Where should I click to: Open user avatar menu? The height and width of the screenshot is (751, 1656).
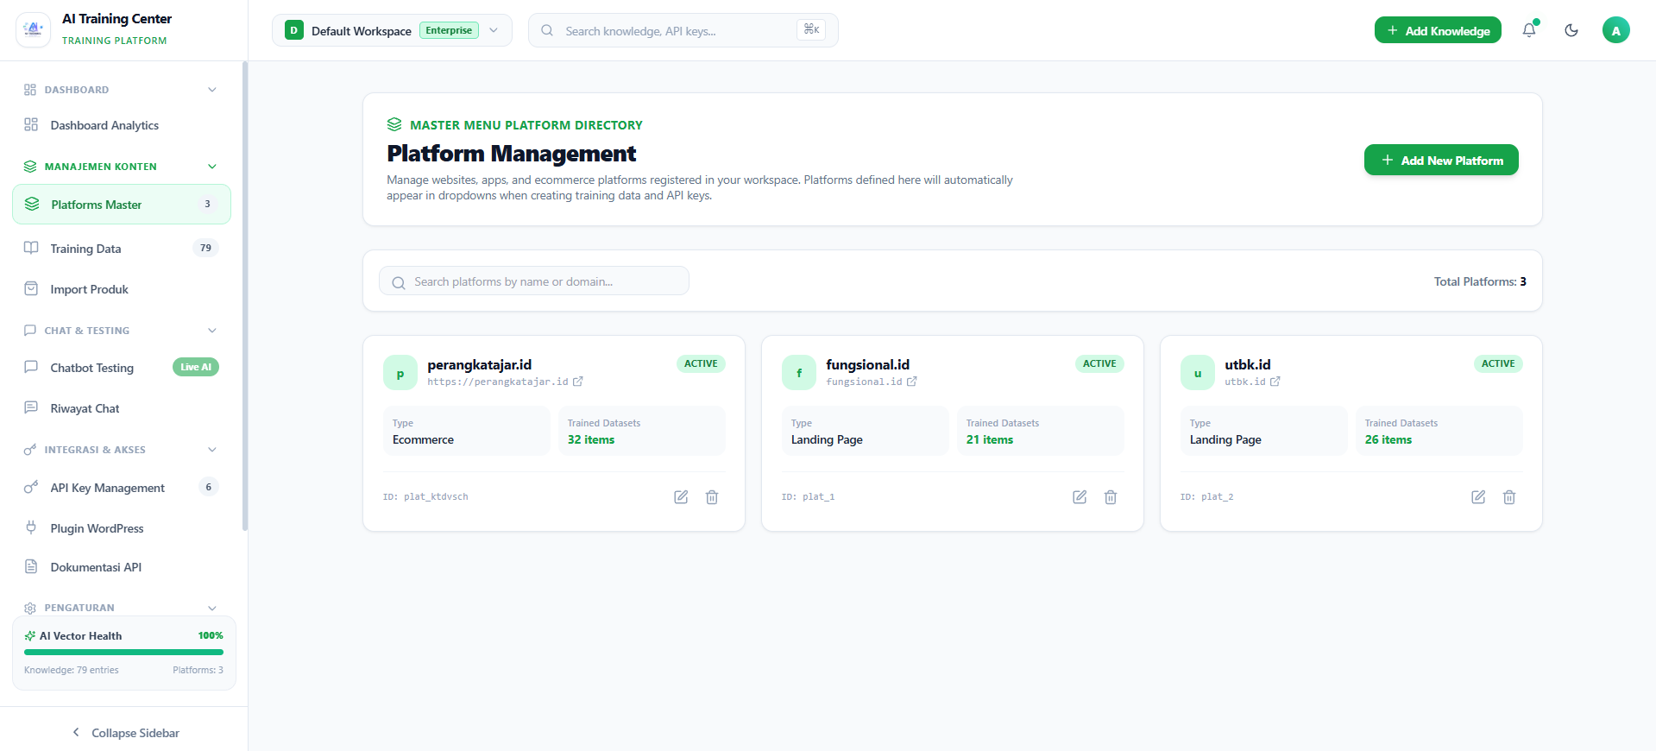click(x=1616, y=30)
